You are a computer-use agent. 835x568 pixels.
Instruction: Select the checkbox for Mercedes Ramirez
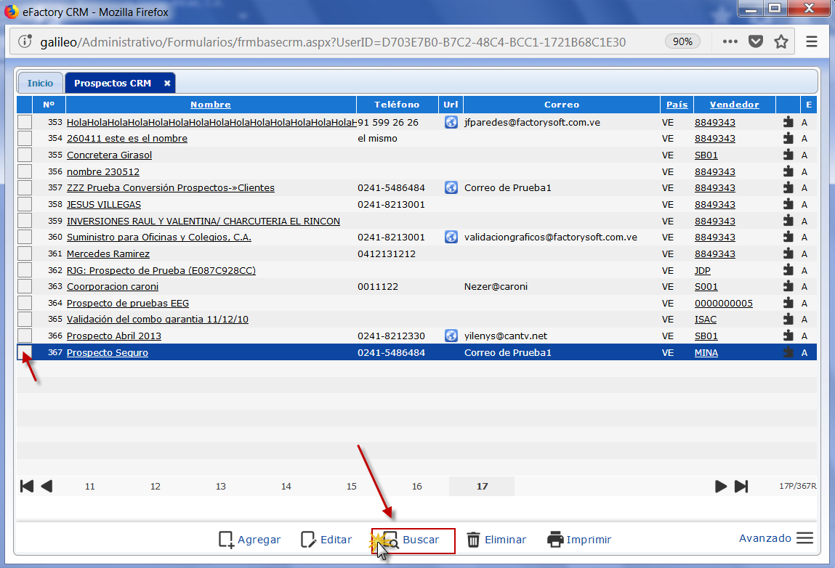point(25,254)
